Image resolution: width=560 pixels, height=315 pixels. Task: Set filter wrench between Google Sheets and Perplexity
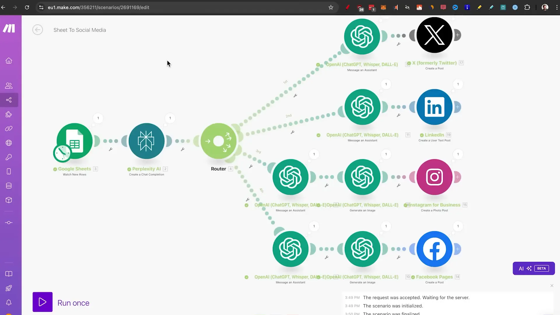(111, 149)
